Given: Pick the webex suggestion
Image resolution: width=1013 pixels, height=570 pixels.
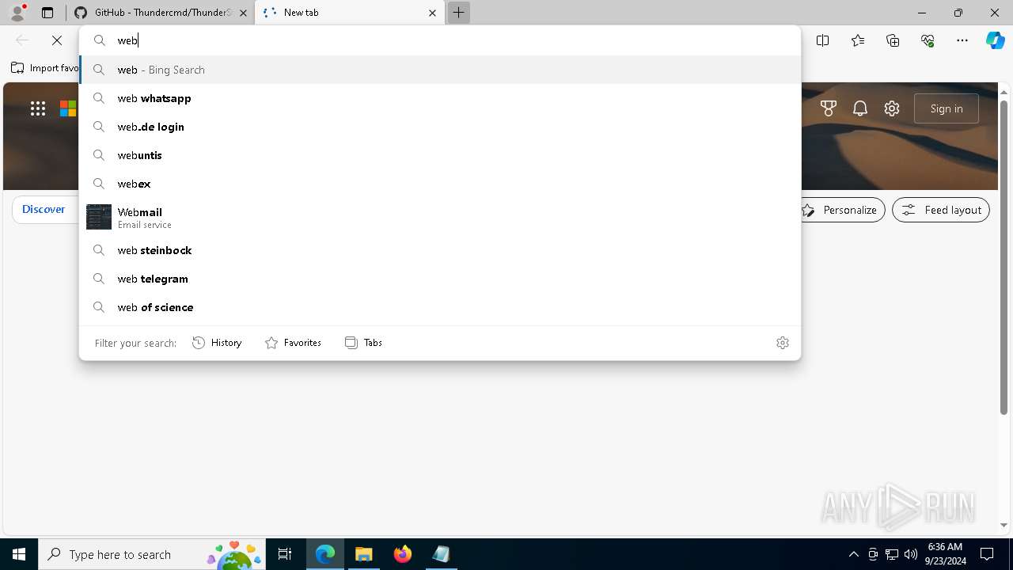Looking at the screenshot, I should (x=440, y=184).
